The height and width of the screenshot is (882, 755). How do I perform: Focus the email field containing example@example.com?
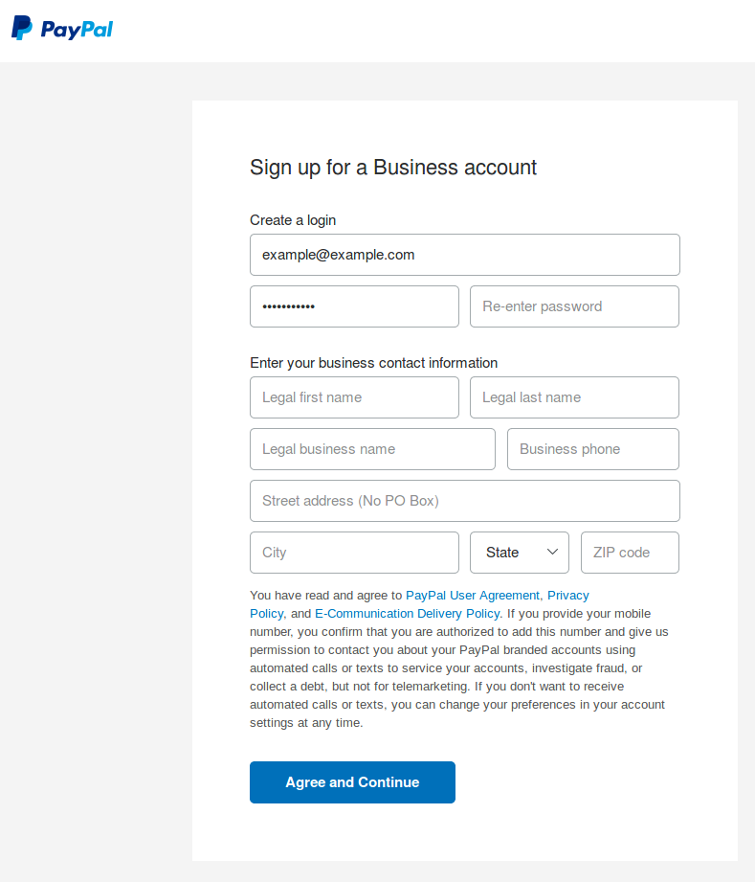(464, 255)
